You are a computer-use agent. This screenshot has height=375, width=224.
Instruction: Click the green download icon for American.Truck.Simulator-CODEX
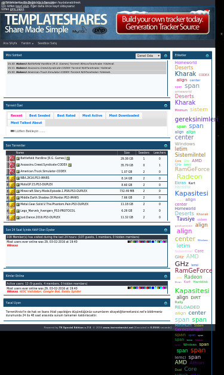pos(18,172)
